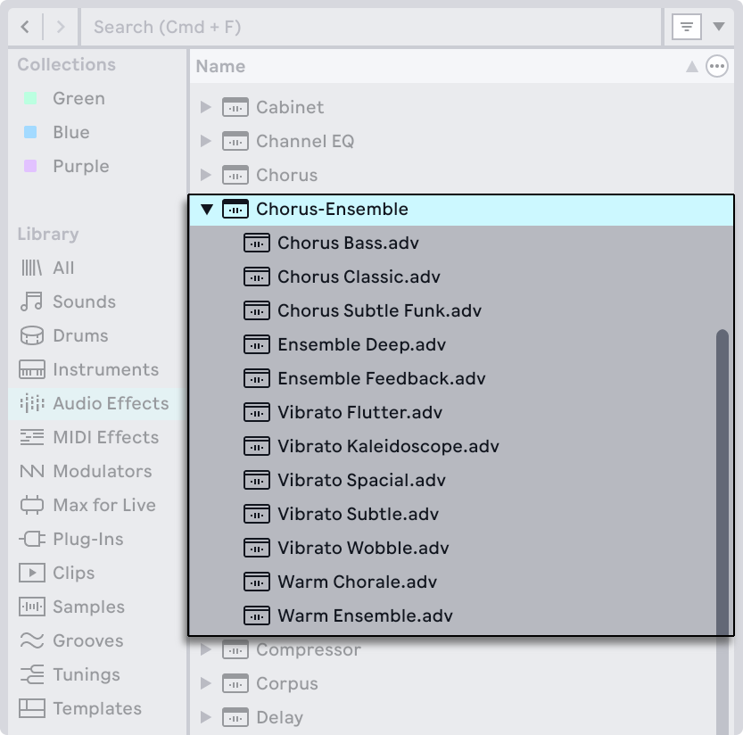Sort by Name using the triangle arrow
Image resolution: width=743 pixels, height=735 pixels.
[x=692, y=67]
